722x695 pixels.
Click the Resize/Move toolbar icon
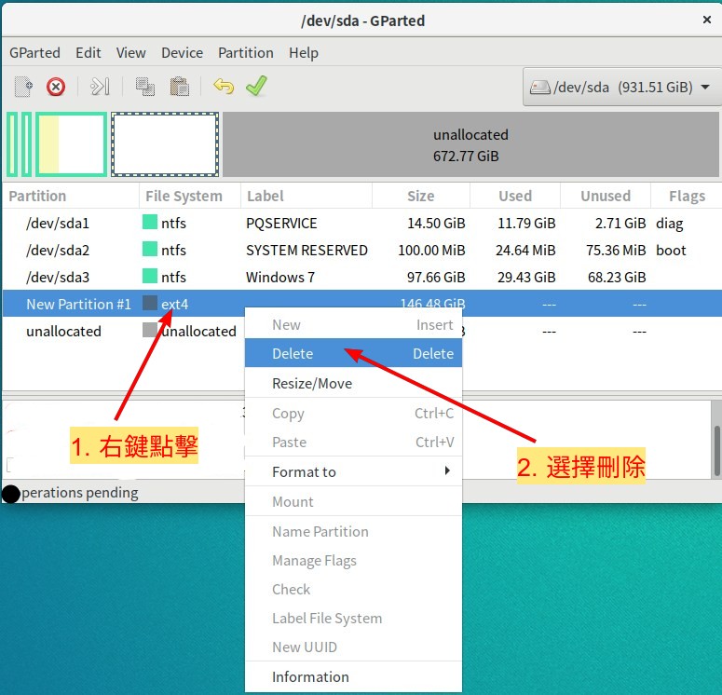[100, 87]
